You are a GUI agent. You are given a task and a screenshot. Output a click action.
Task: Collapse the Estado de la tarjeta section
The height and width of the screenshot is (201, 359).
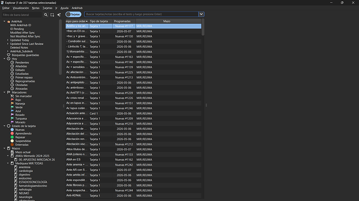4,126
